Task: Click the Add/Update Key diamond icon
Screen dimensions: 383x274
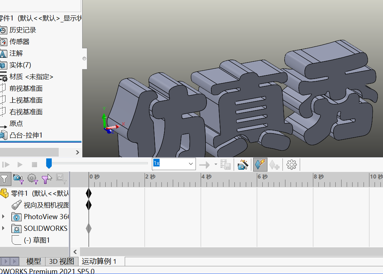Action: (x=274, y=164)
